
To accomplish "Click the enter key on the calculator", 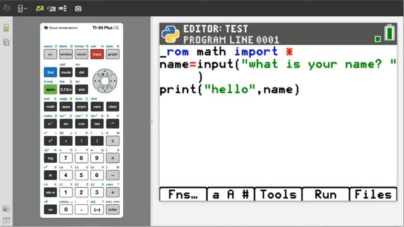I will 112,209.
